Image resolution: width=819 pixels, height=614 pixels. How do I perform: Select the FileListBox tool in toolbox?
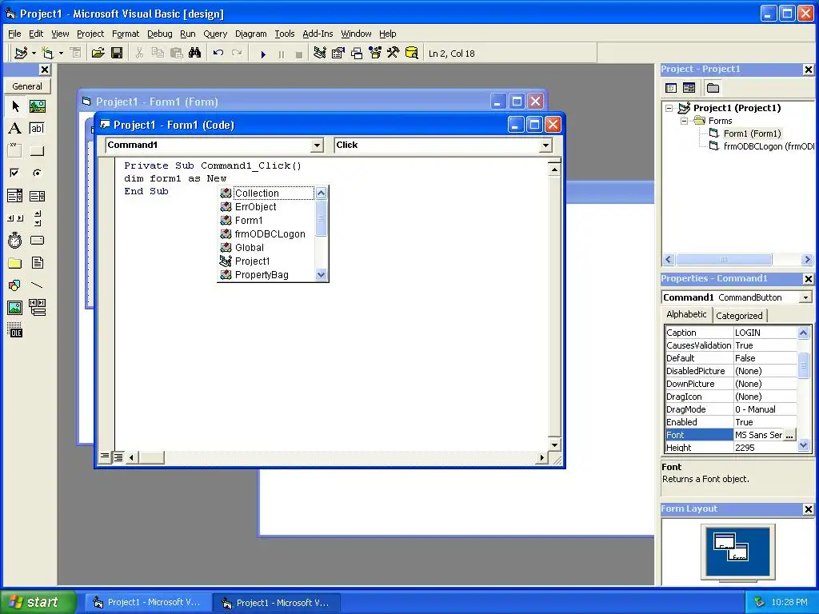pos(37,262)
